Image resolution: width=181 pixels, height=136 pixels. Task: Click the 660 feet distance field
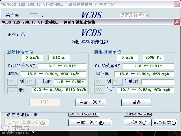[100, 90]
